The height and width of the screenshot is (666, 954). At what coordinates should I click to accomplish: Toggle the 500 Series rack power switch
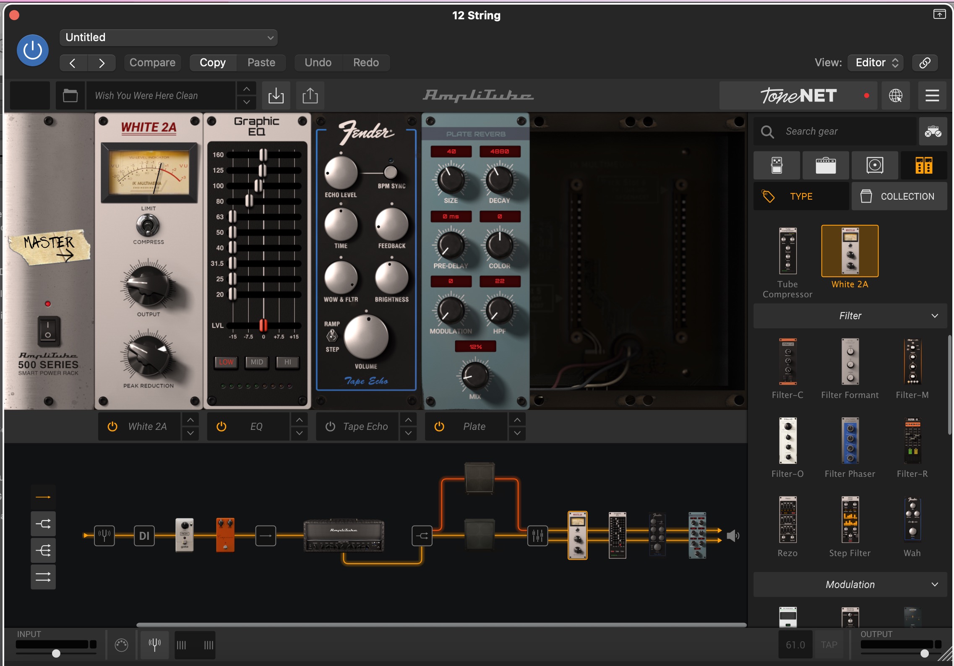click(48, 331)
